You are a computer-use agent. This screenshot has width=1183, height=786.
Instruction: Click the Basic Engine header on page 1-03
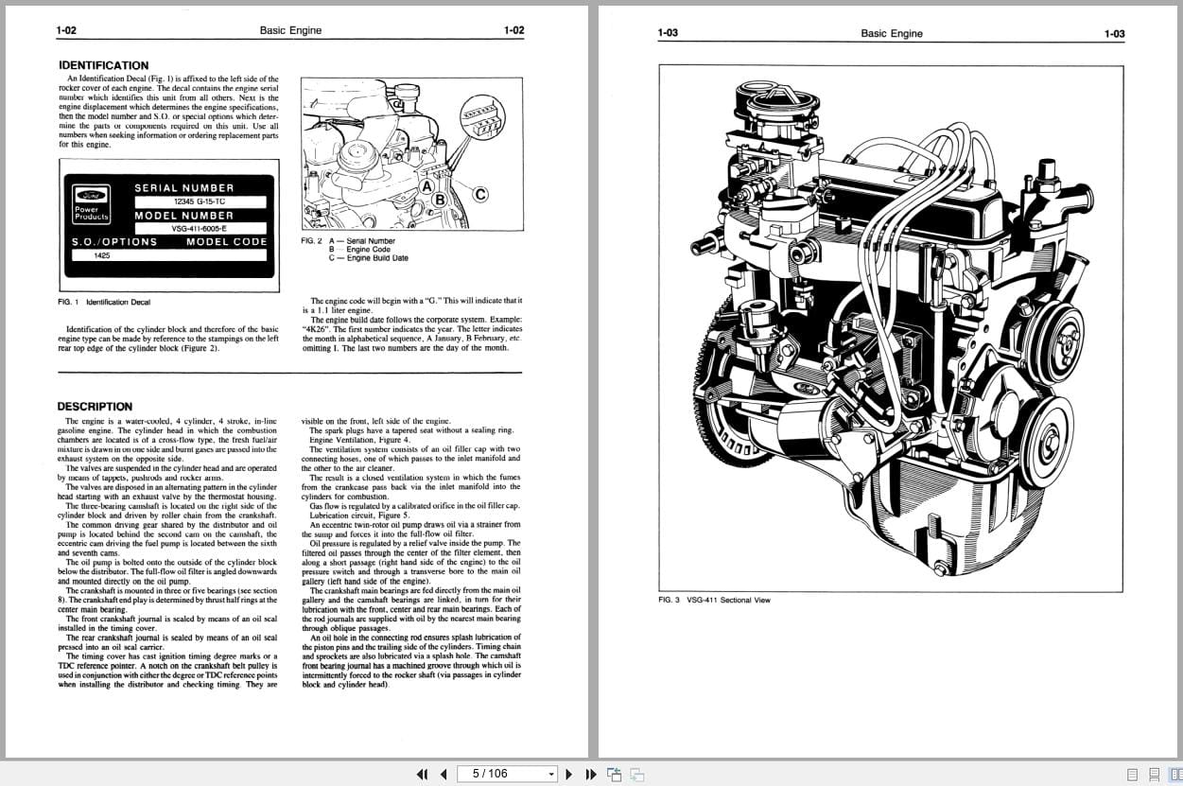pos(890,33)
